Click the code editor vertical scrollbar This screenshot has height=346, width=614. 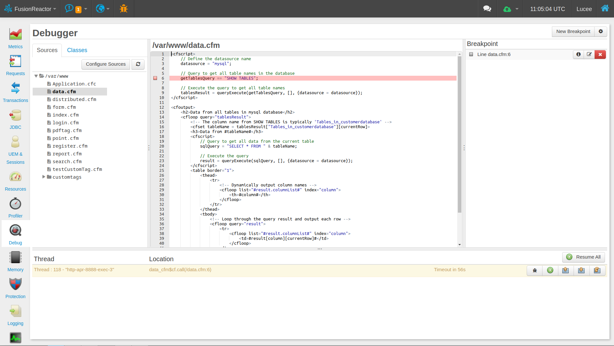click(x=459, y=134)
